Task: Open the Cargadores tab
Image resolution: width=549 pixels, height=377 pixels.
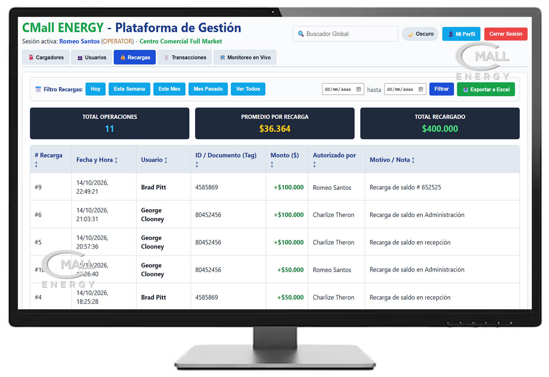Action: pos(46,57)
